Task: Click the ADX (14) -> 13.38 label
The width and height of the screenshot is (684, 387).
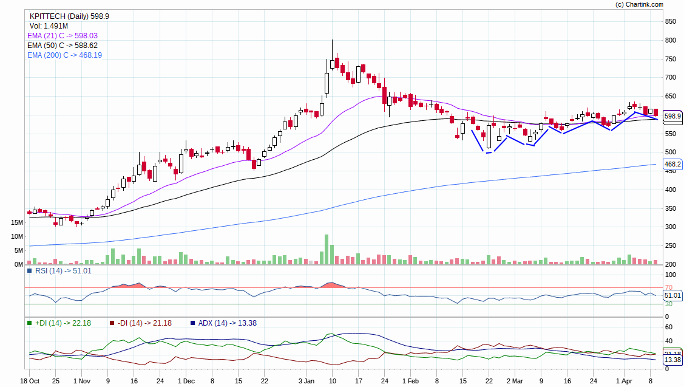Action: click(227, 323)
